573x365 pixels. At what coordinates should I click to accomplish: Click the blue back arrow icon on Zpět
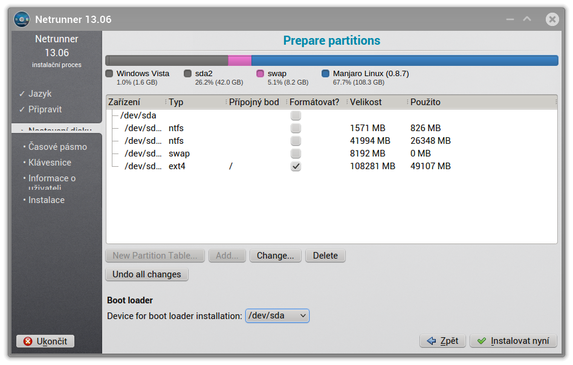[x=432, y=341]
